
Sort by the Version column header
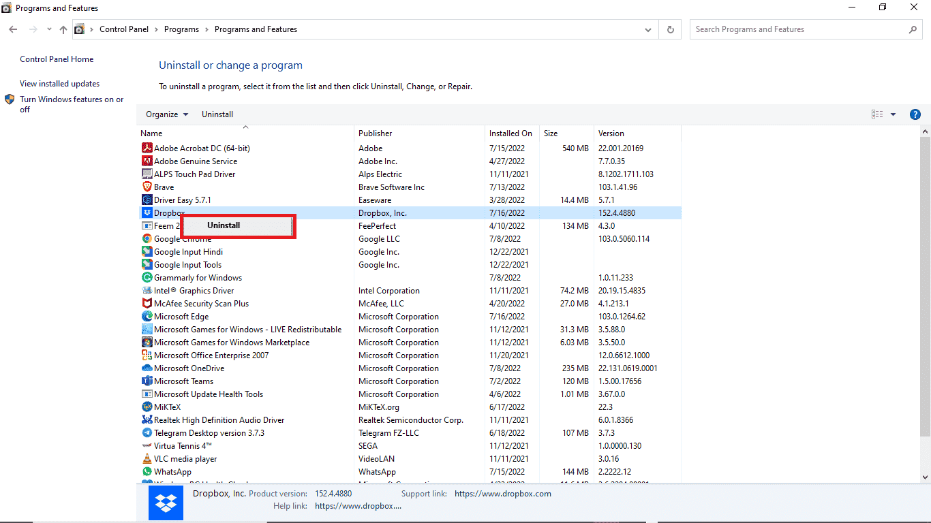[637, 133]
